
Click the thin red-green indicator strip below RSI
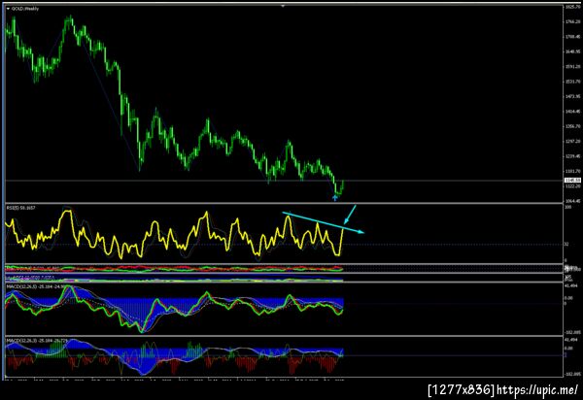174,268
